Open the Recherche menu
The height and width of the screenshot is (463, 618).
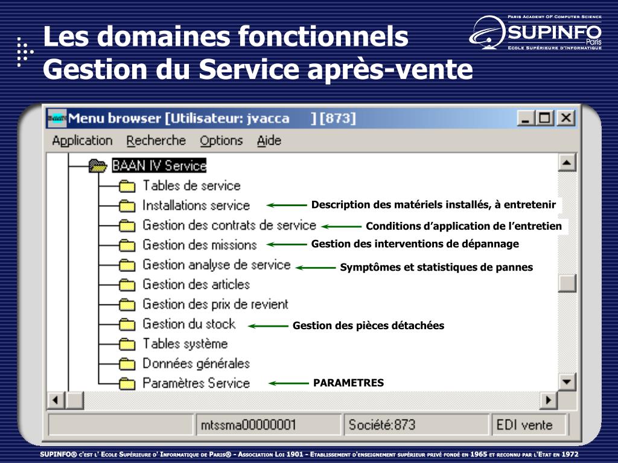156,140
